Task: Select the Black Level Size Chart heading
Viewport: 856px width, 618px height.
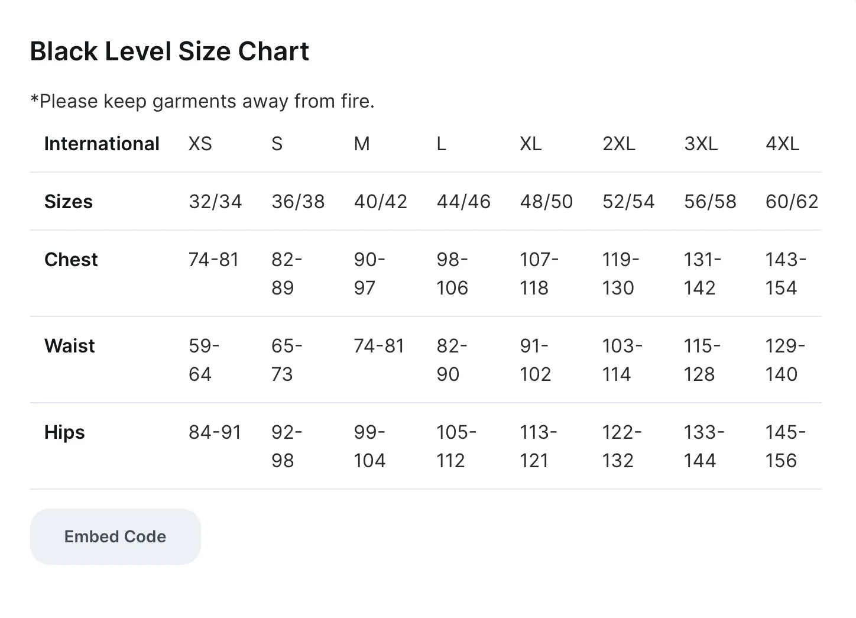Action: tap(170, 51)
